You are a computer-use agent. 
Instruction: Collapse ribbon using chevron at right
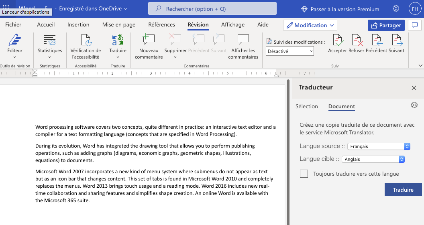coord(420,65)
